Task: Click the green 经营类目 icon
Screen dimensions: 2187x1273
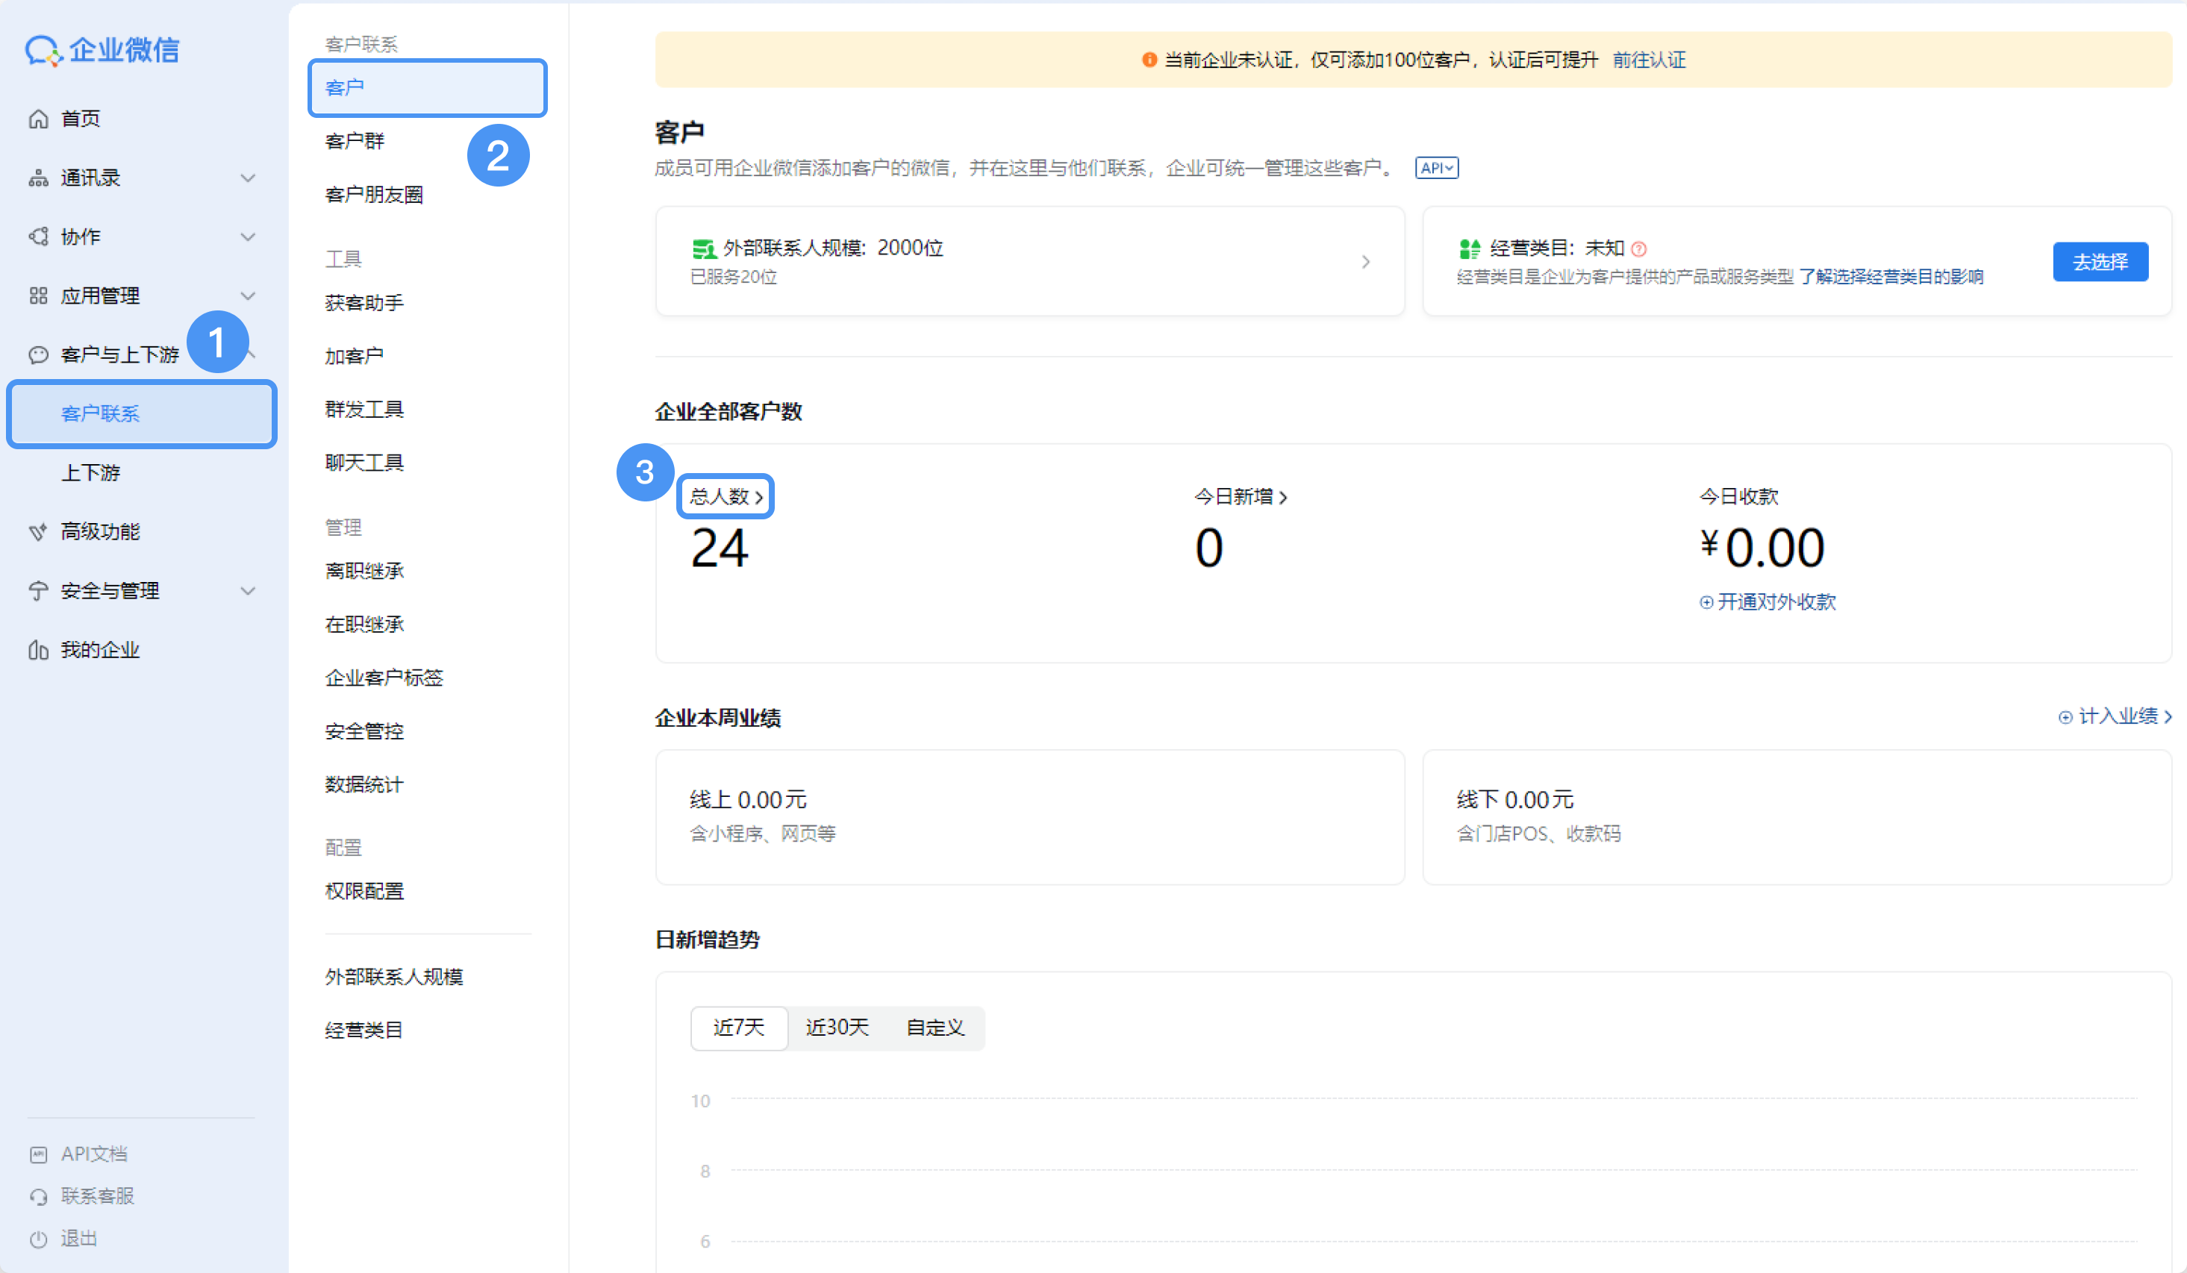Action: (1469, 249)
